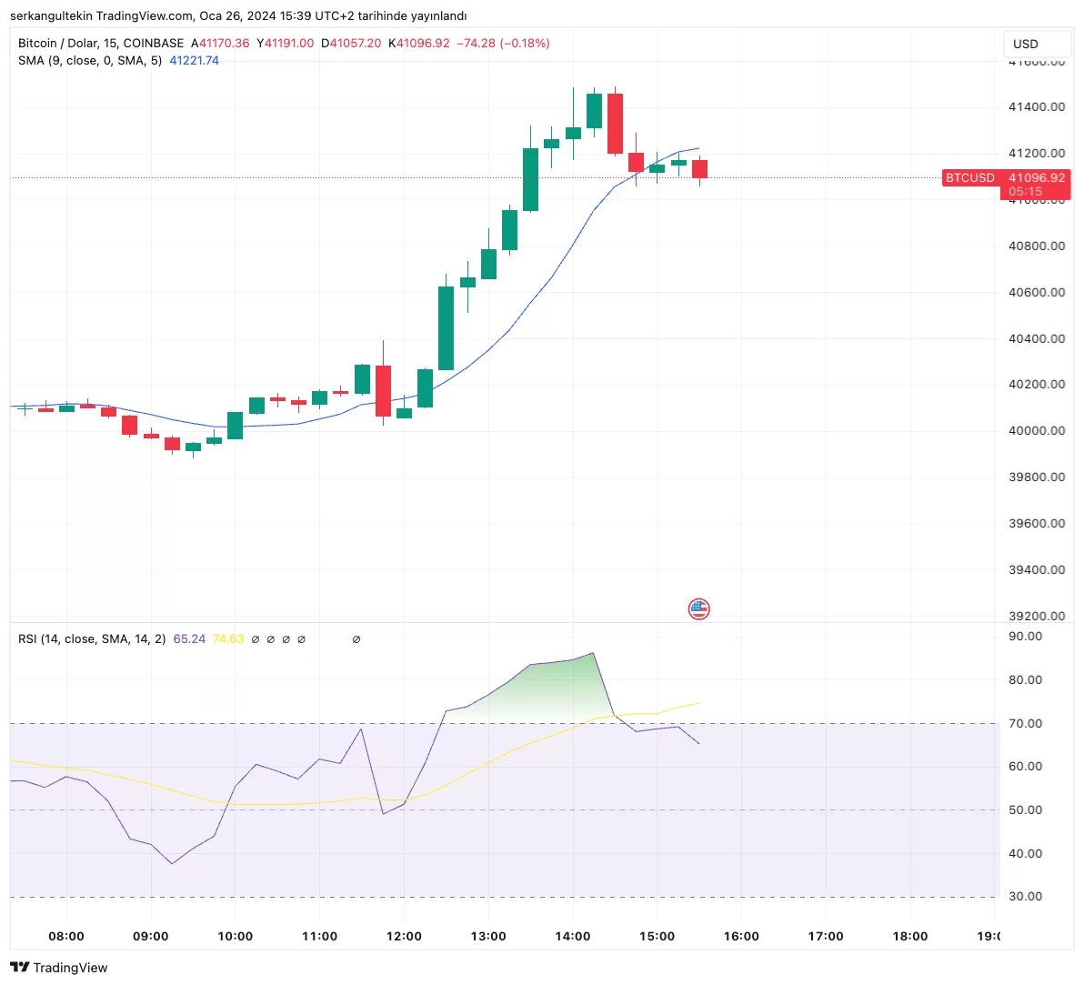Click the isolated null symbol in RSI legend
1084x985 pixels.
tap(356, 639)
